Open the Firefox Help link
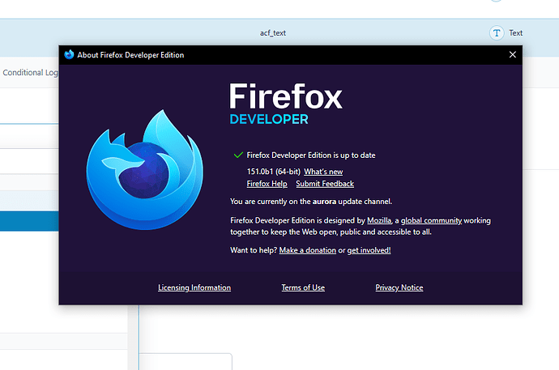The image size is (559, 370). tap(267, 184)
